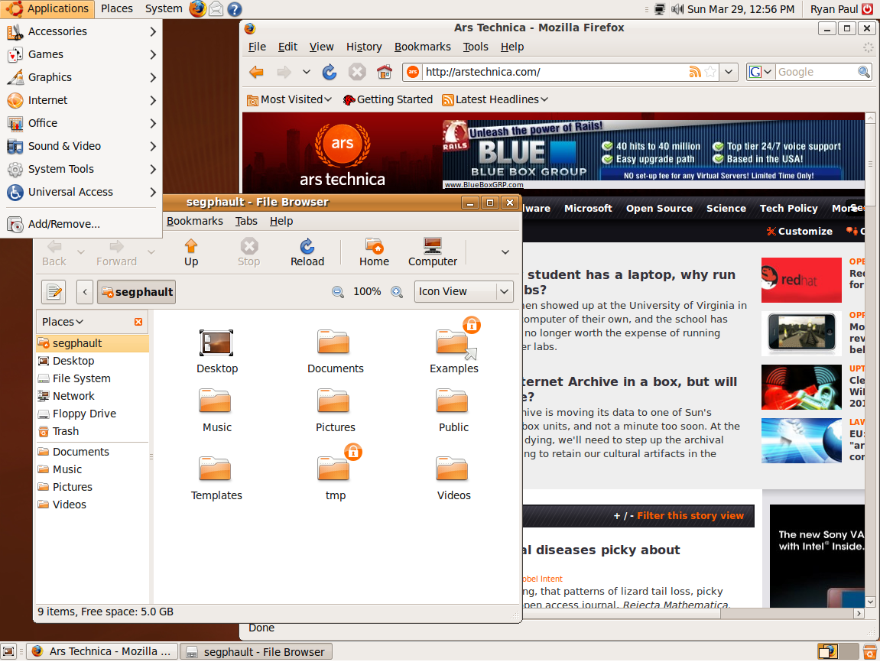This screenshot has width=880, height=662.
Task: Switch to Ars Technica window in taskbar
Action: coord(102,652)
